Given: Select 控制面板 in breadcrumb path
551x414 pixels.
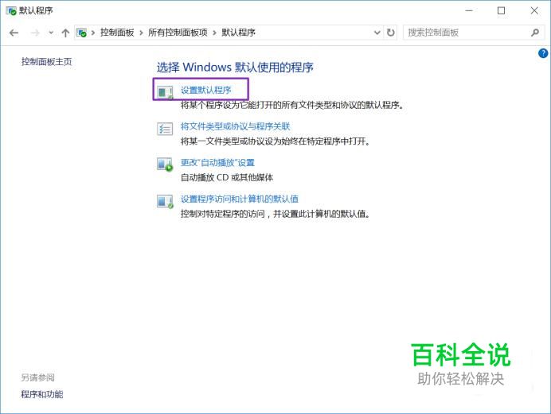Looking at the screenshot, I should 117,33.
